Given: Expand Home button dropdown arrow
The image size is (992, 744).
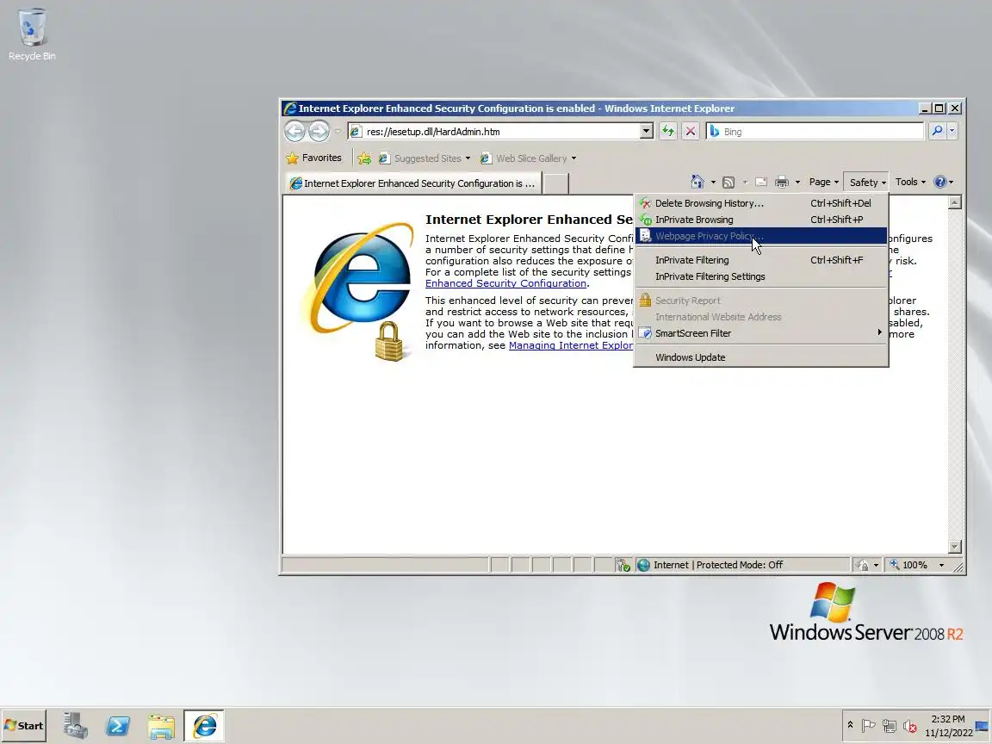Looking at the screenshot, I should click(713, 183).
